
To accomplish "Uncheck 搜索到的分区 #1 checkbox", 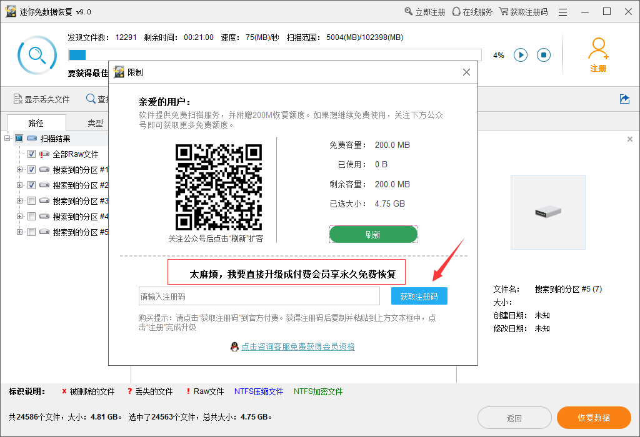I will click(x=31, y=170).
